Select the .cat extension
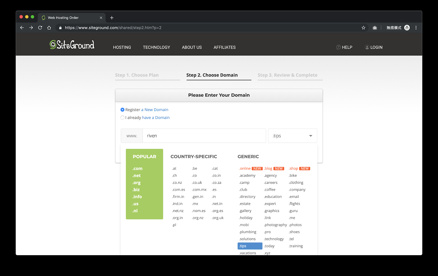The image size is (438, 276). (x=215, y=168)
